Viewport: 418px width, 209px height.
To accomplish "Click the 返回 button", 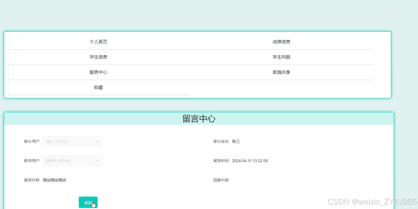I will [x=88, y=202].
